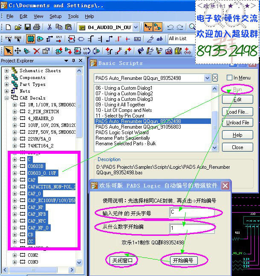Viewport: 260px width, 276px height.
Task: Select the PADS Logic Script Wizard entry
Action: click(x=122, y=132)
